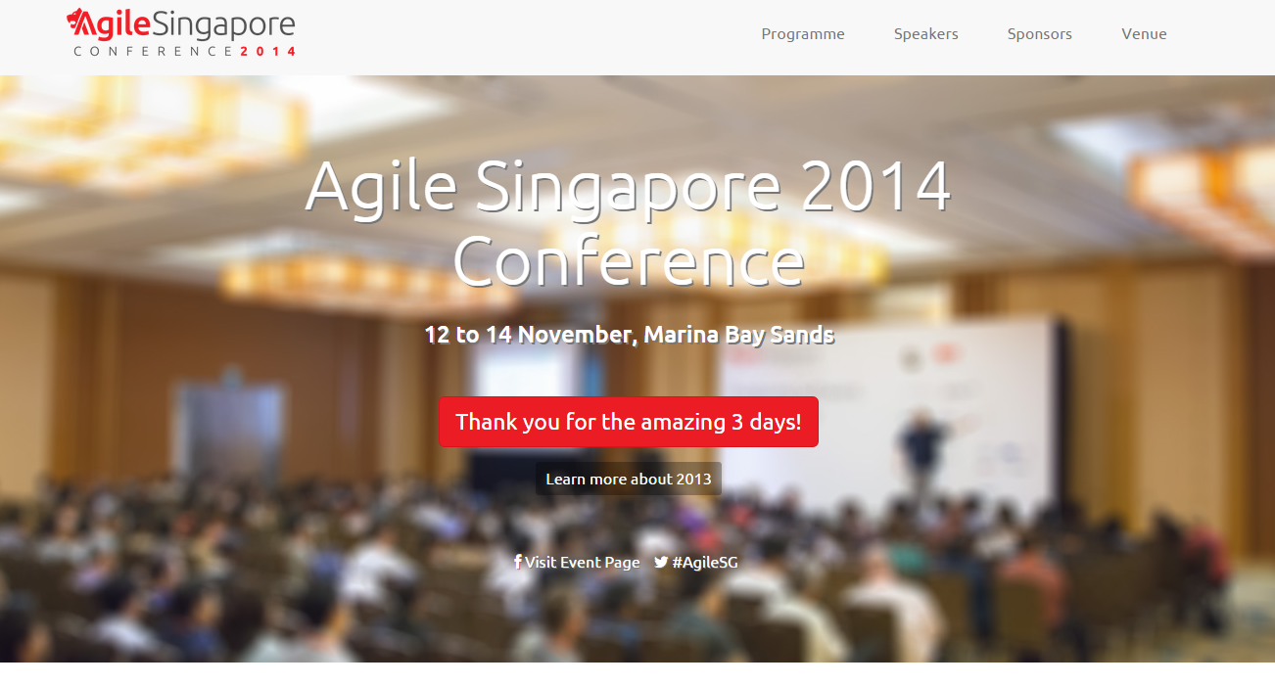The width and height of the screenshot is (1275, 686).
Task: Click the 'CONFERENCE' text under the logo
Action: pyautogui.click(x=154, y=51)
